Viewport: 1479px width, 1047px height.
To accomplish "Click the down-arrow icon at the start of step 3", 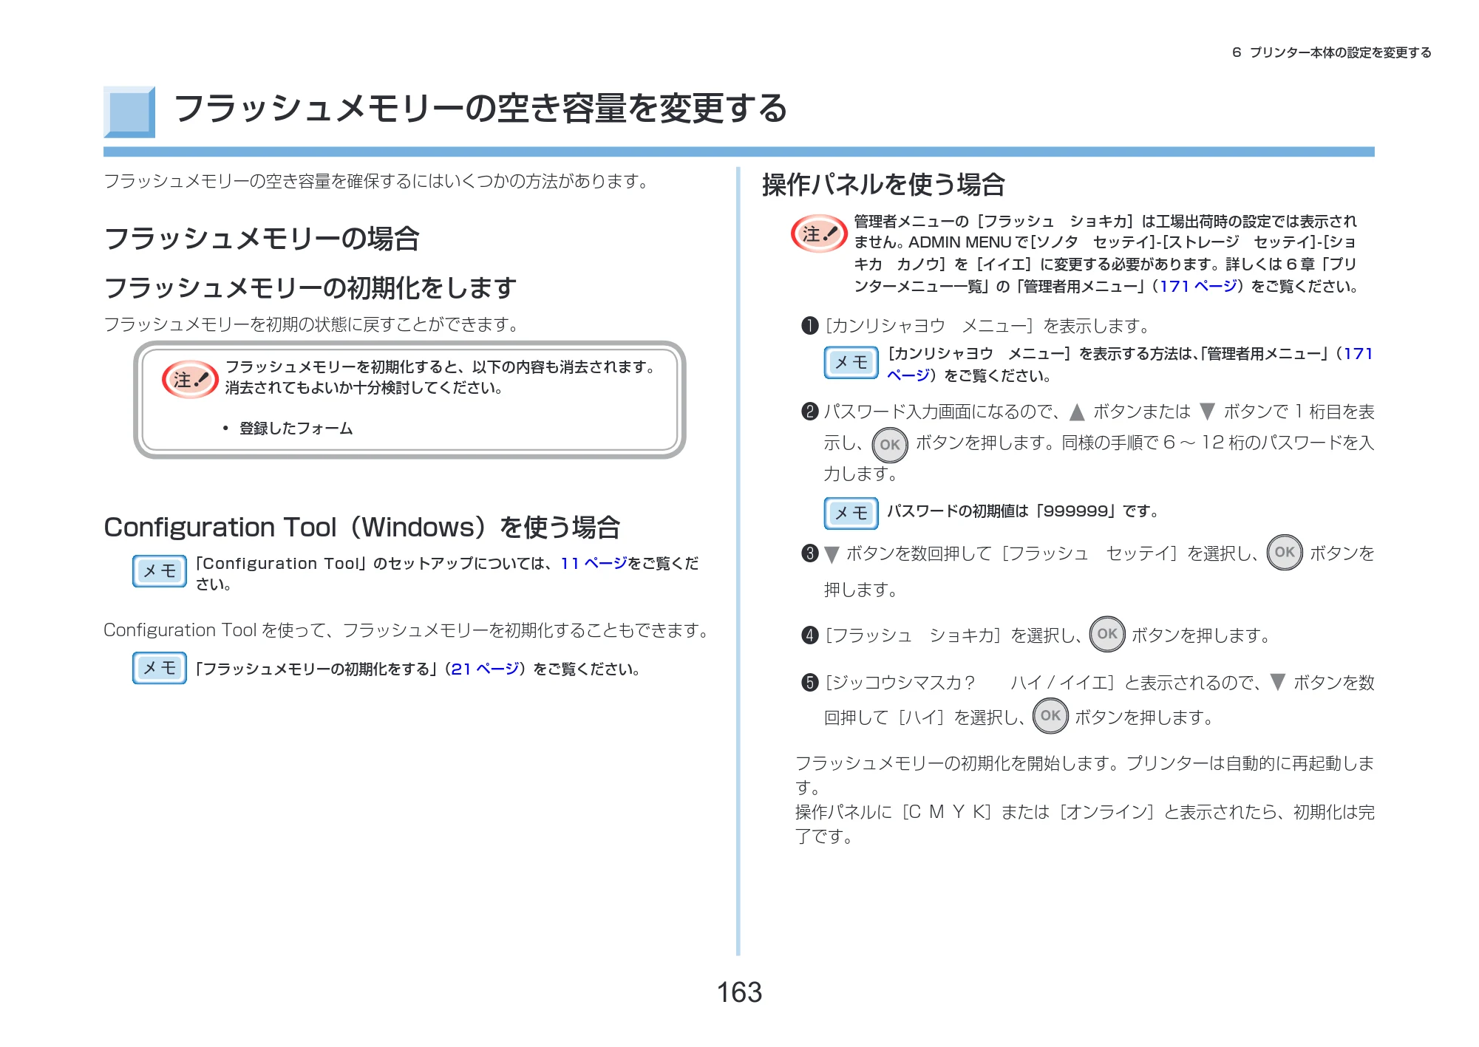I will tap(832, 555).
